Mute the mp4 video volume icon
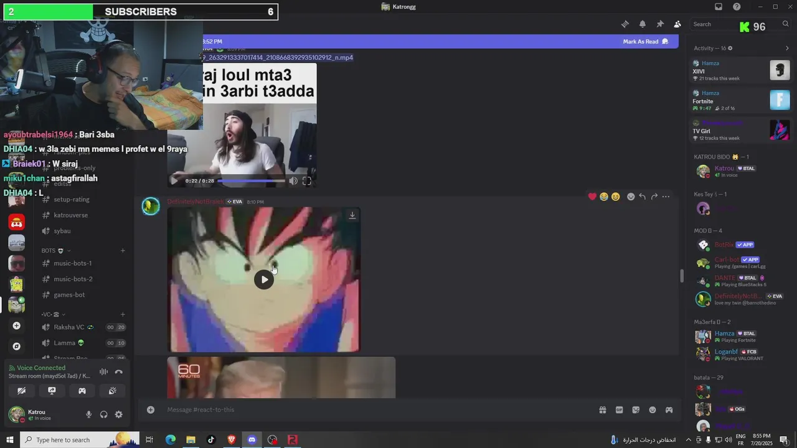Image resolution: width=797 pixels, height=448 pixels. [x=293, y=181]
